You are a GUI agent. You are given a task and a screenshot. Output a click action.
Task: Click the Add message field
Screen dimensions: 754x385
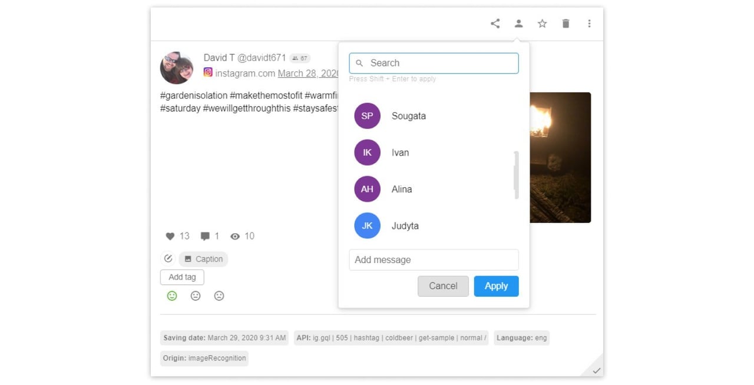(x=434, y=260)
